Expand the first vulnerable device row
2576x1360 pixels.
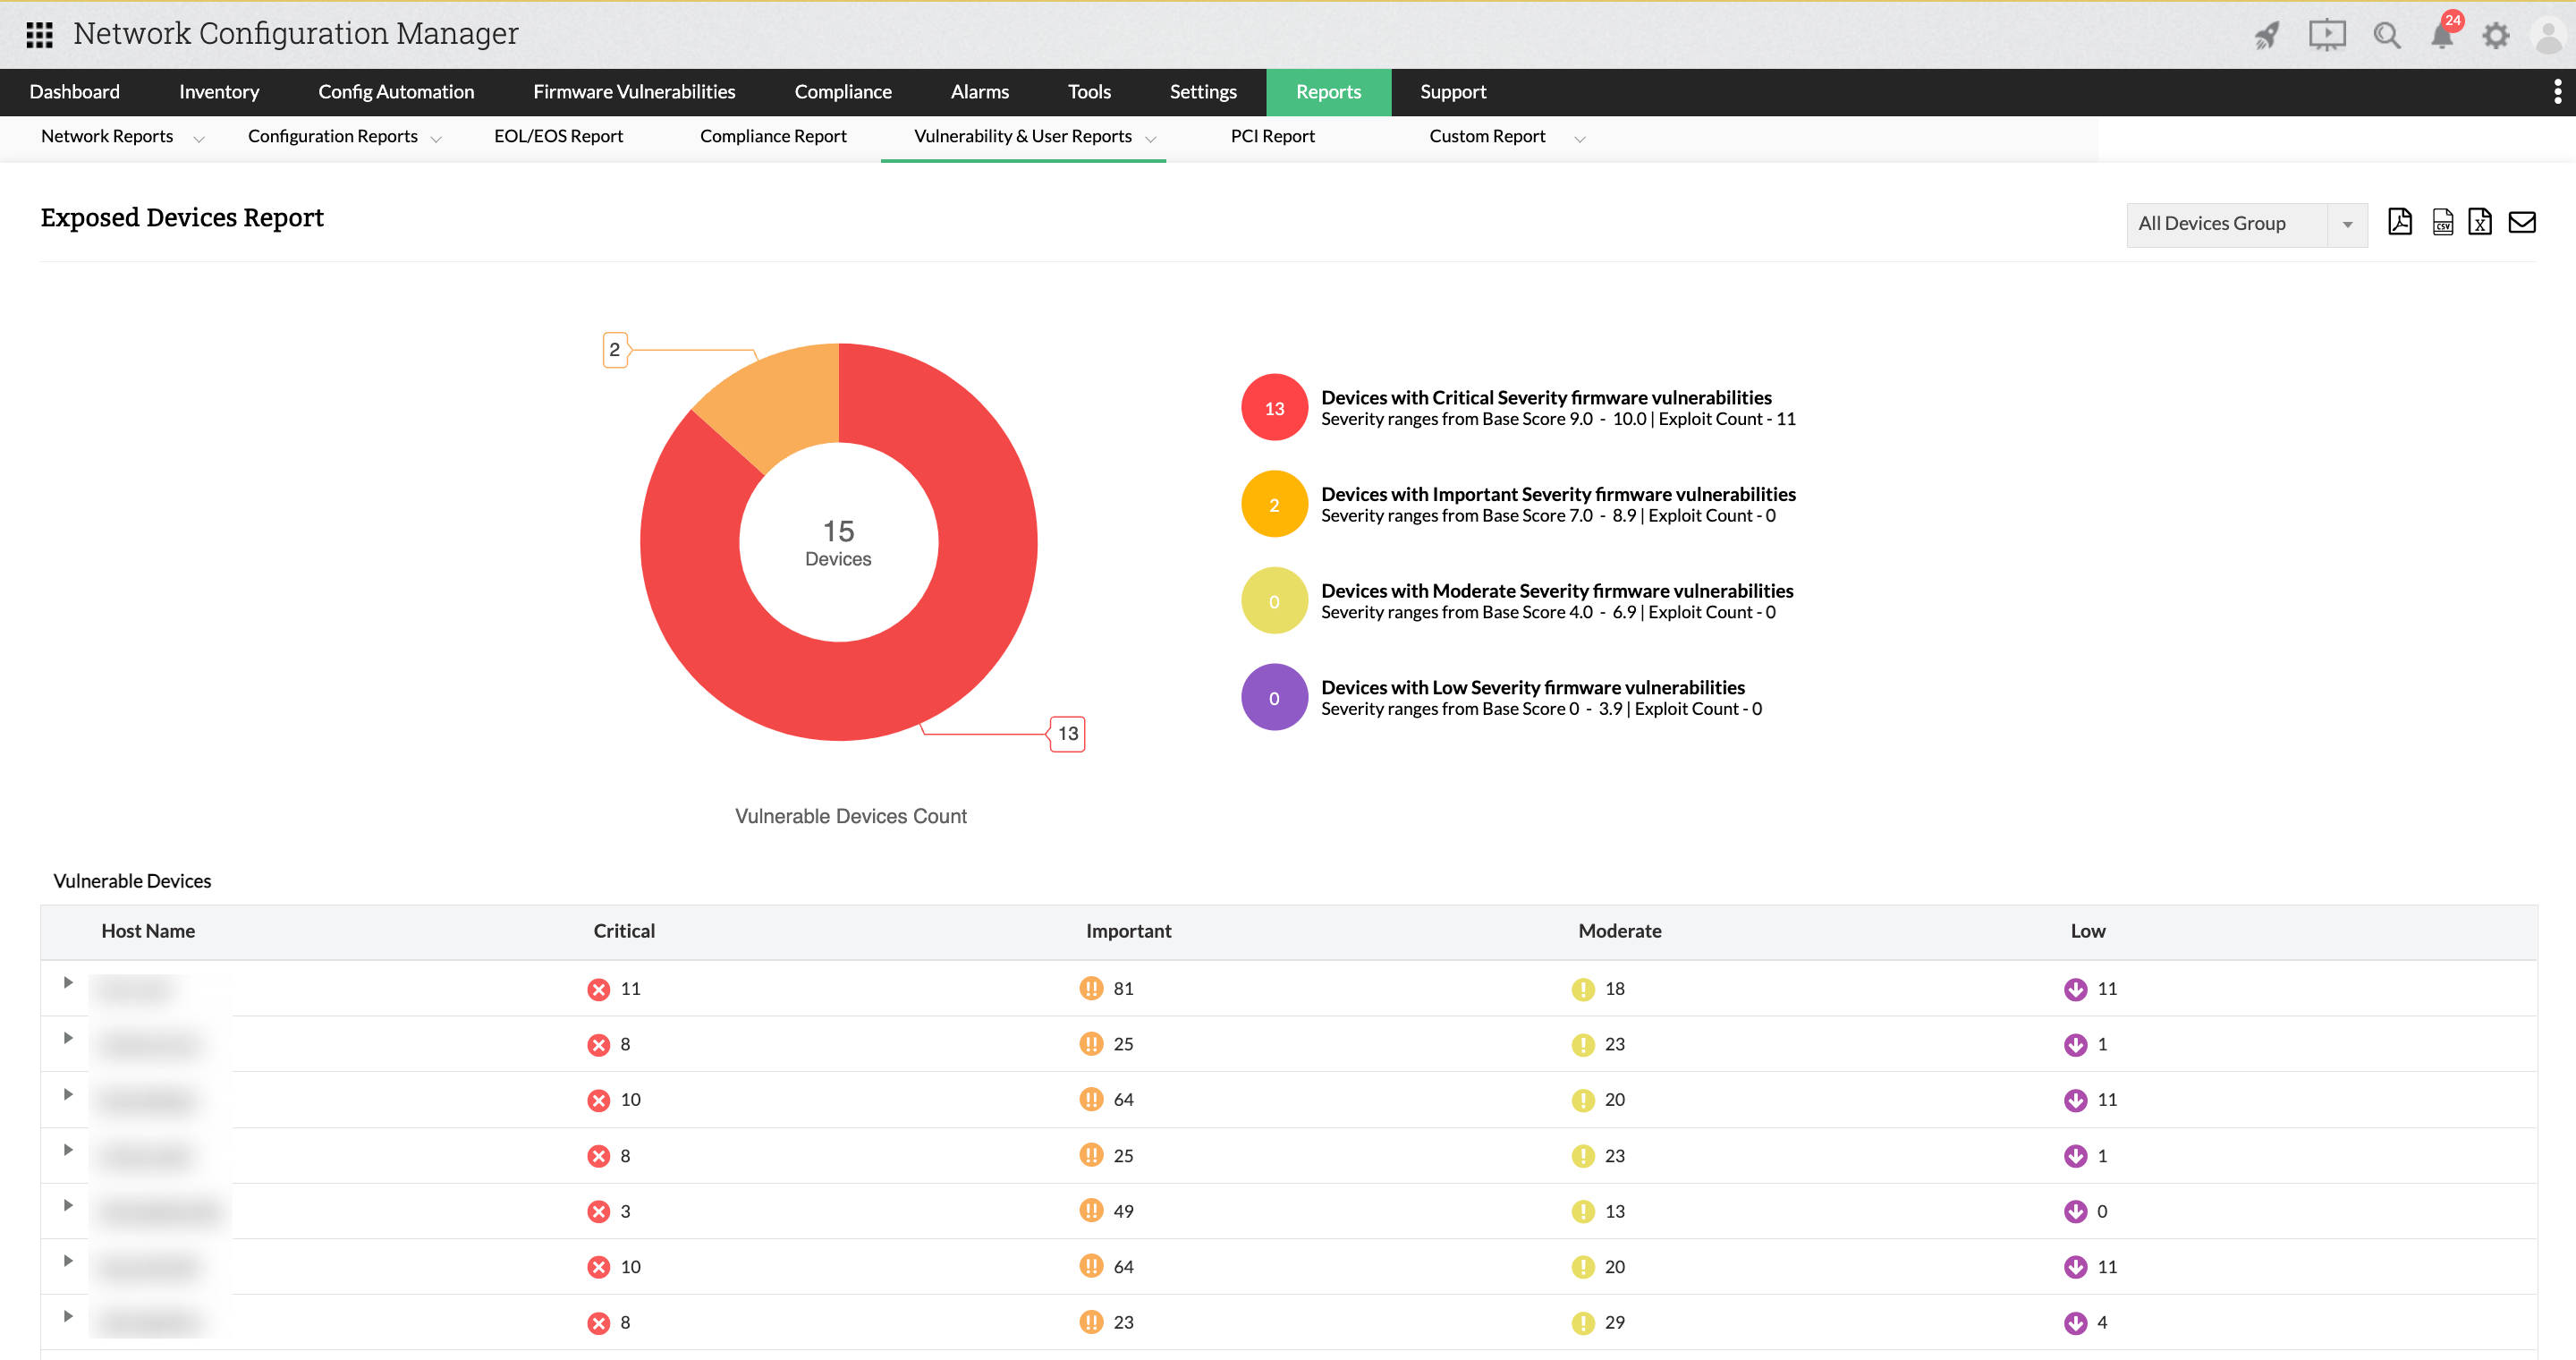68,982
